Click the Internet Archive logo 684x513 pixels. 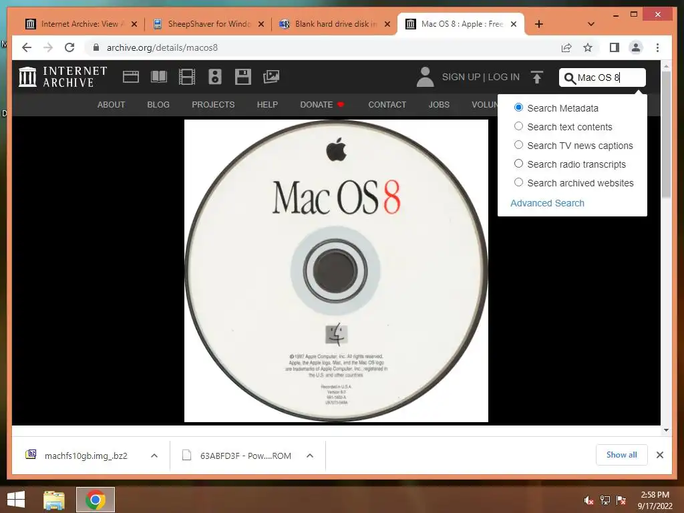coord(63,77)
